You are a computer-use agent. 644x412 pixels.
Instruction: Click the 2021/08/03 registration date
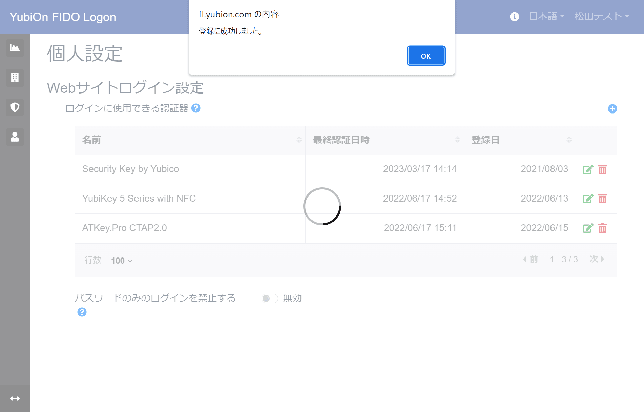[544, 169]
